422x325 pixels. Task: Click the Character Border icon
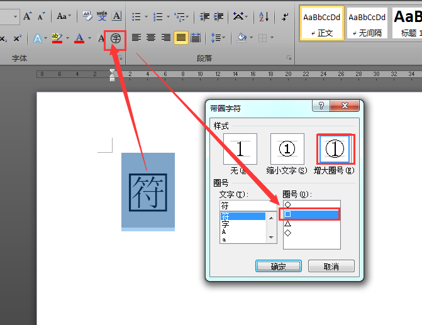[x=116, y=16]
